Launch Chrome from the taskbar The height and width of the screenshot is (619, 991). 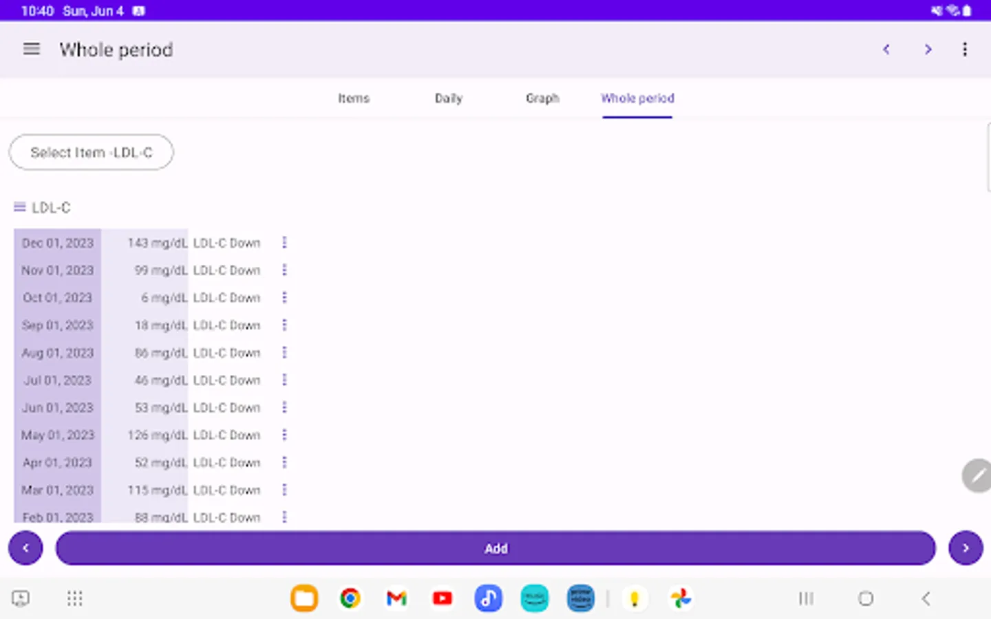click(350, 598)
